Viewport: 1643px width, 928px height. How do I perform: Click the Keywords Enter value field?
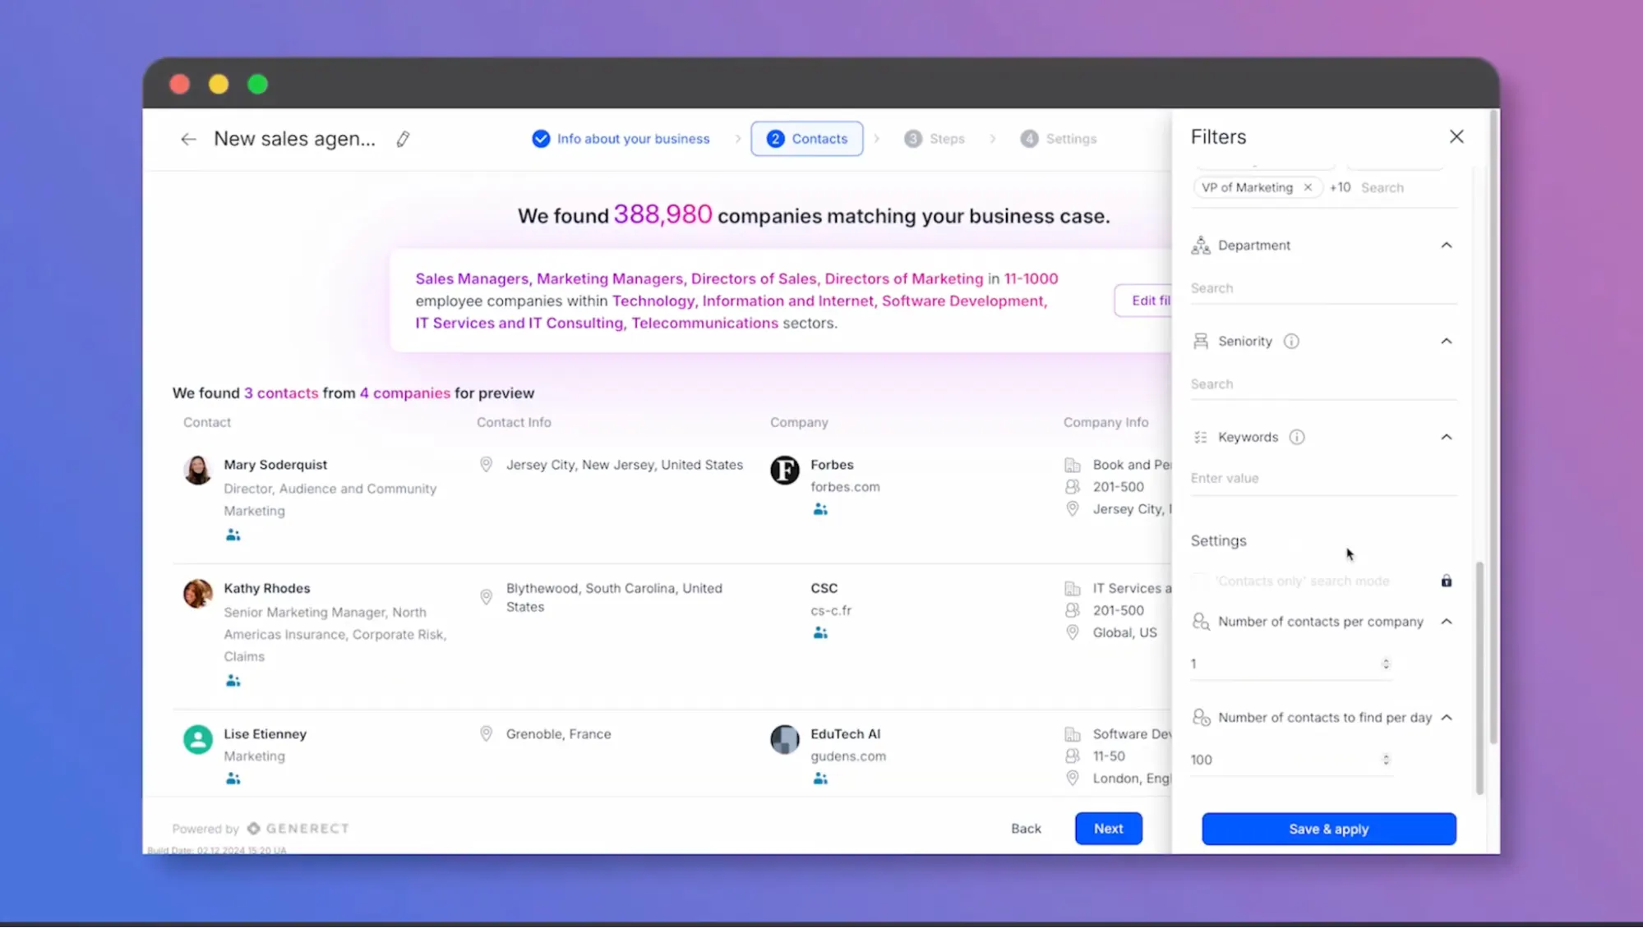[1322, 478]
